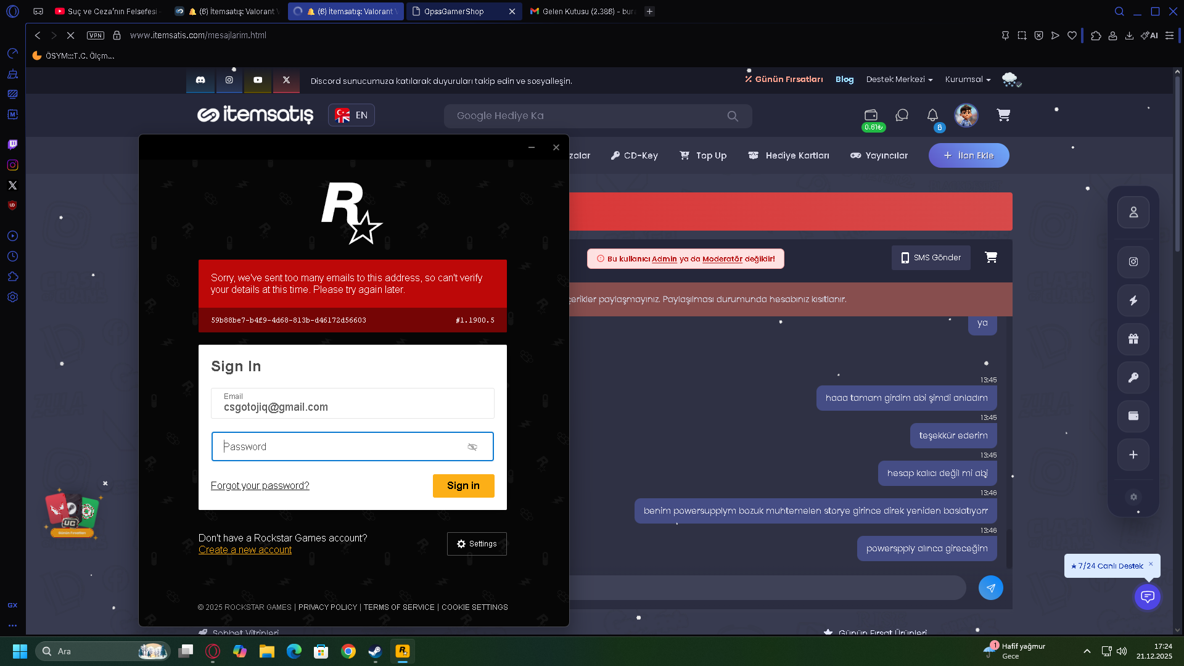Screen dimensions: 1184x666
Task: Focus the Password field in Rockstar sign-in
Action: 353,446
